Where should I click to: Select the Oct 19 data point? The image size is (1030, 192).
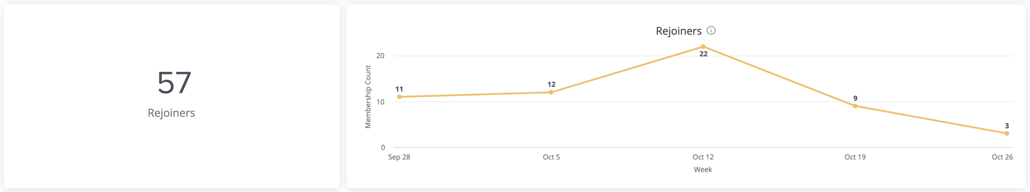click(855, 106)
